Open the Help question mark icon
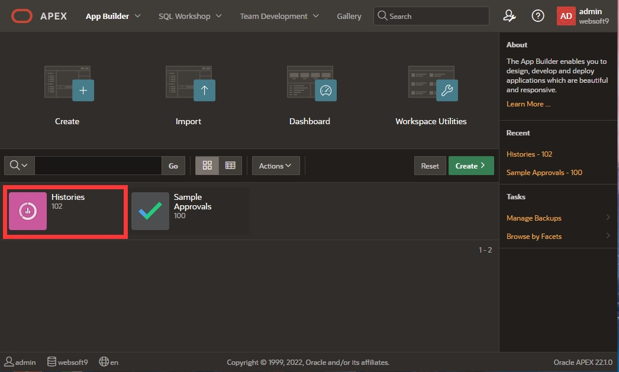This screenshot has height=372, width=619. (538, 16)
